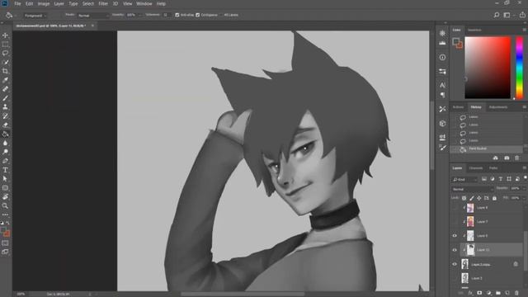Toggle lock transparent pixels
This screenshot has height=297, width=528.
point(464,198)
